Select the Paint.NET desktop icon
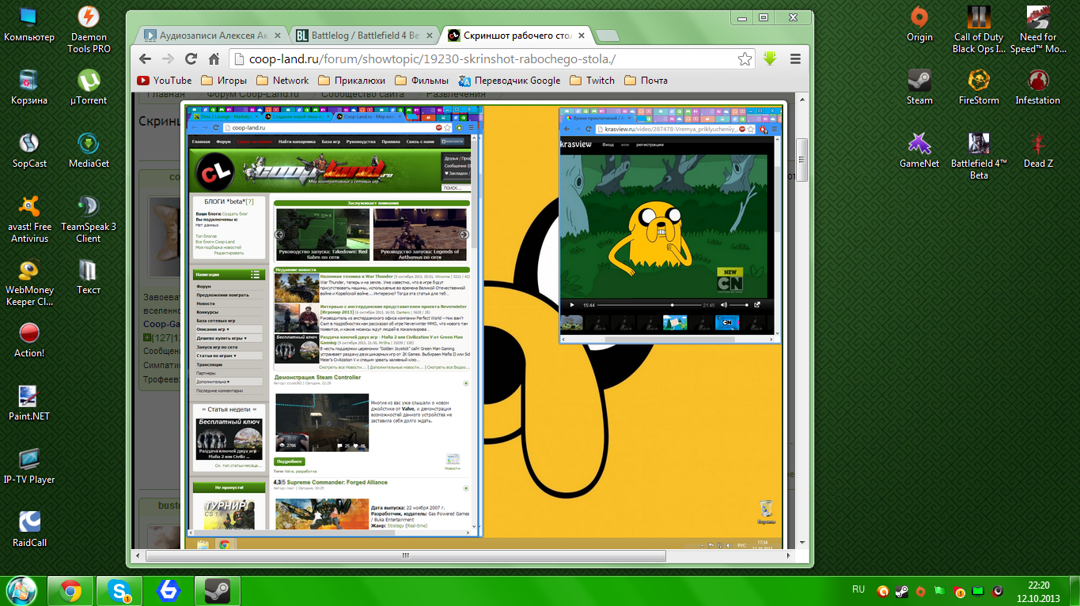1080x606 pixels. [29, 404]
